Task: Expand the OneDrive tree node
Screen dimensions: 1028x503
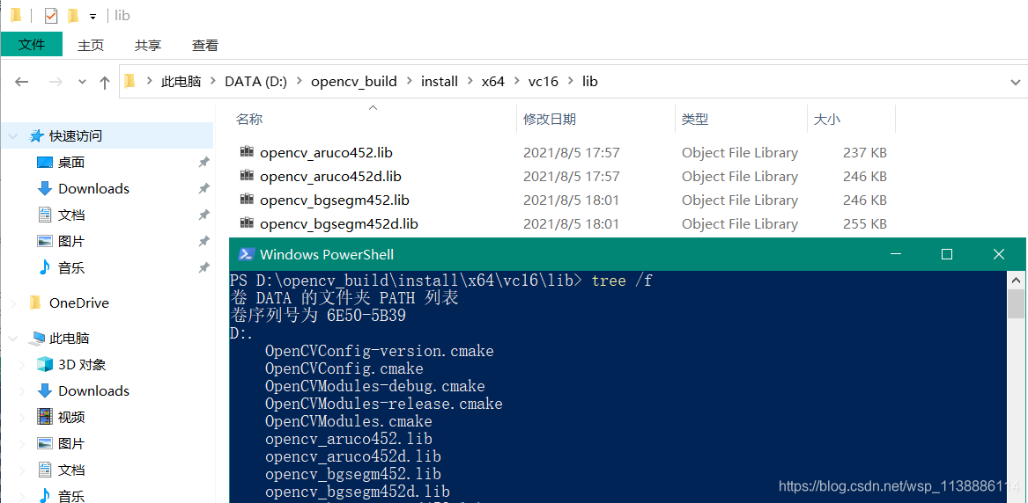Action: click(x=12, y=303)
